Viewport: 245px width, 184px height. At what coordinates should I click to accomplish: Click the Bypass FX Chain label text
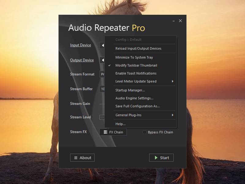(x=160, y=132)
